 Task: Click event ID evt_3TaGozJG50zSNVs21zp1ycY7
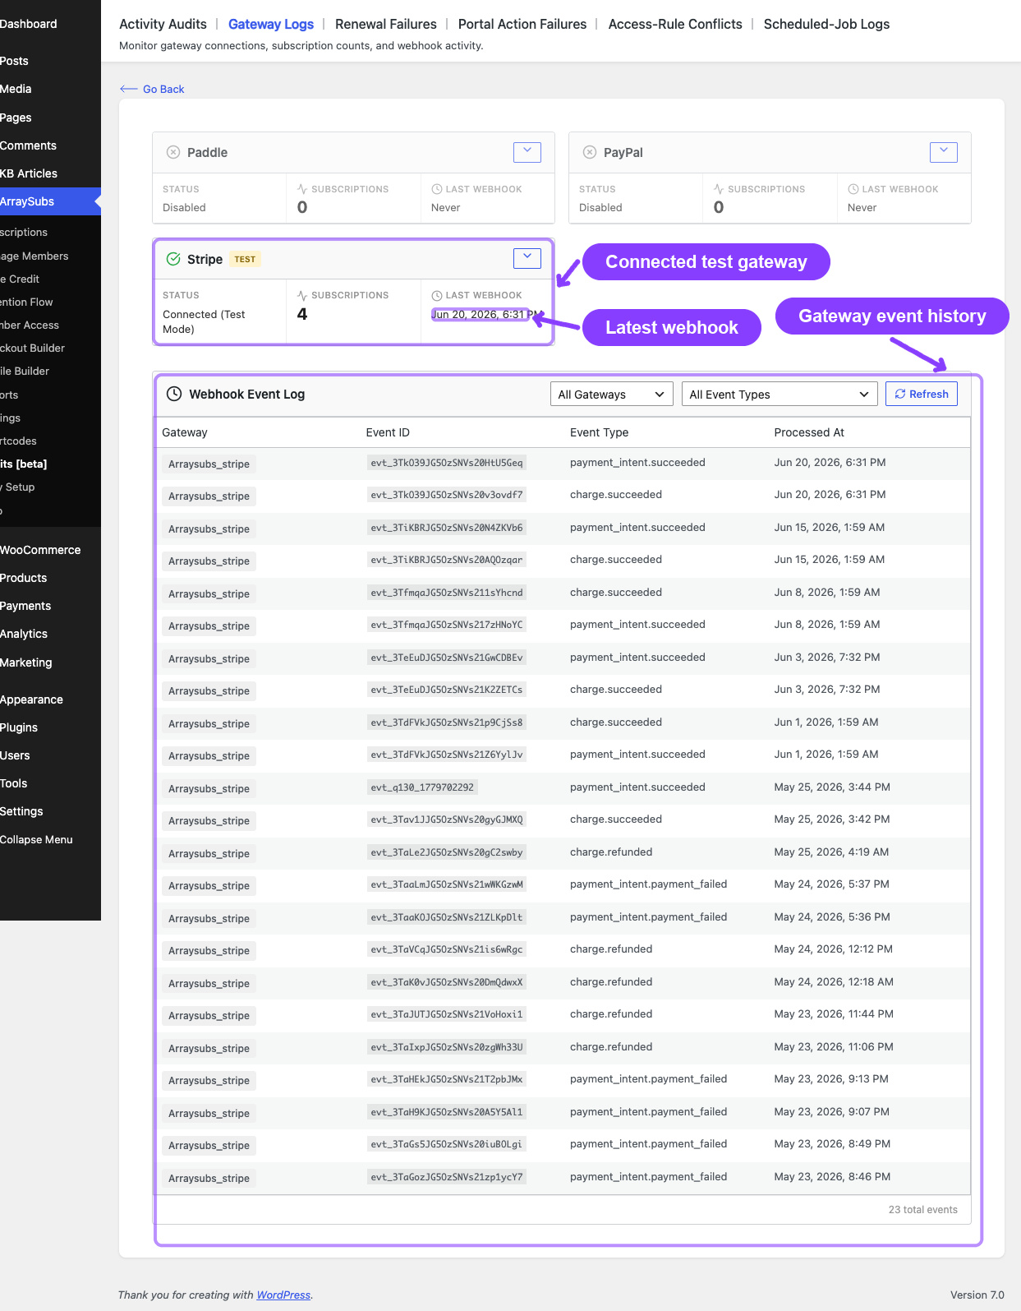(447, 1177)
